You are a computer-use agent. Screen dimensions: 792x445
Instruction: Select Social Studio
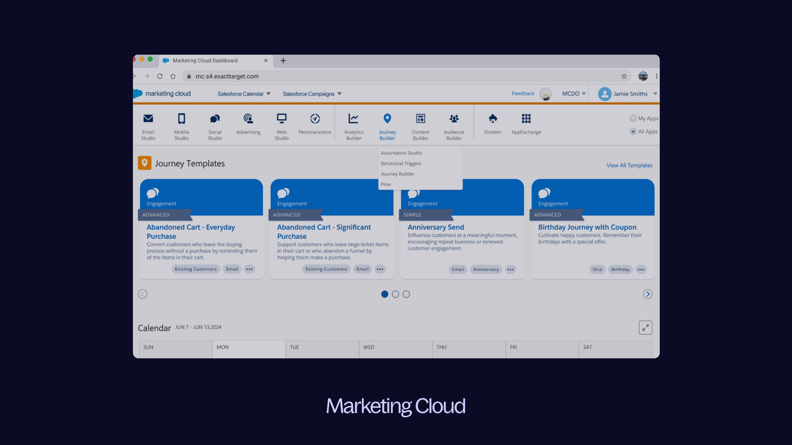coord(215,126)
